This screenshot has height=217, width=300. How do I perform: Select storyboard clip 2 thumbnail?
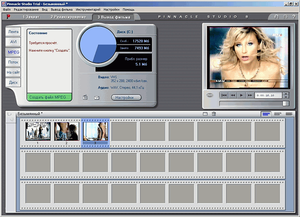click(x=66, y=131)
